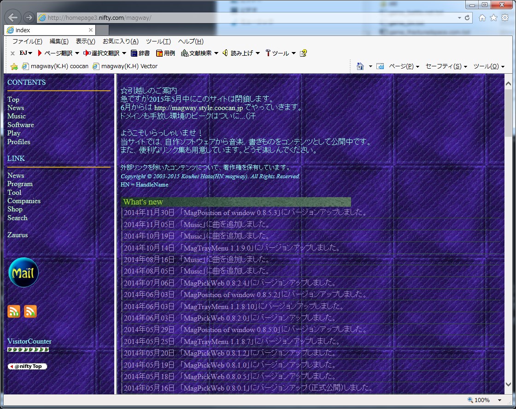Click the MagTrayMenu 1.1.9.0 news row
516x409 pixels.
click(x=311, y=247)
